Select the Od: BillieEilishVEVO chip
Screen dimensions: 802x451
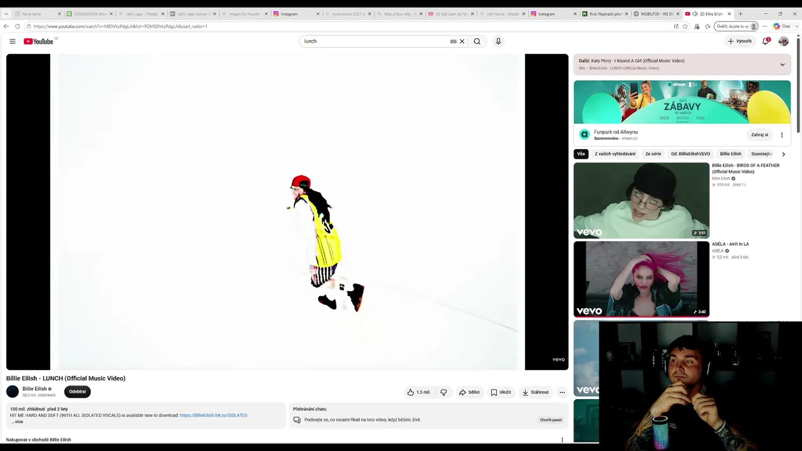pos(690,154)
